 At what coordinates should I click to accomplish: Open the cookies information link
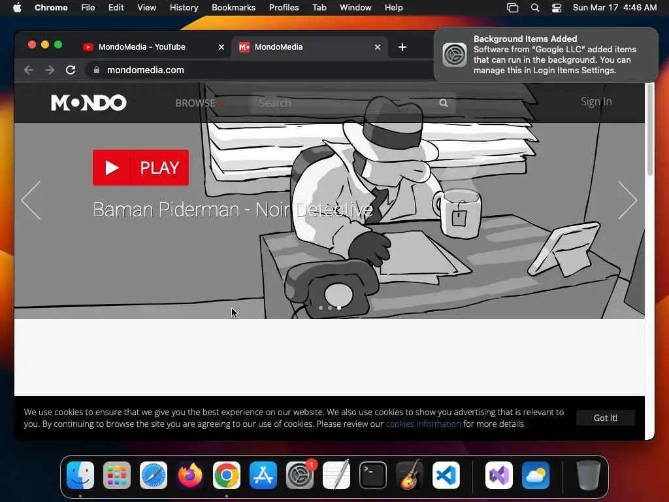point(423,424)
